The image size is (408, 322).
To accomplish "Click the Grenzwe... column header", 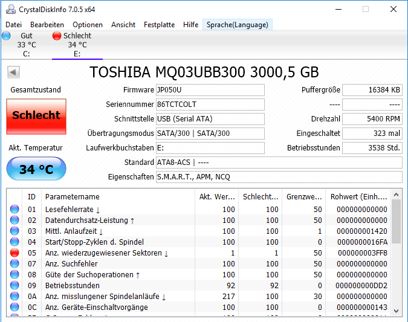I will (303, 197).
